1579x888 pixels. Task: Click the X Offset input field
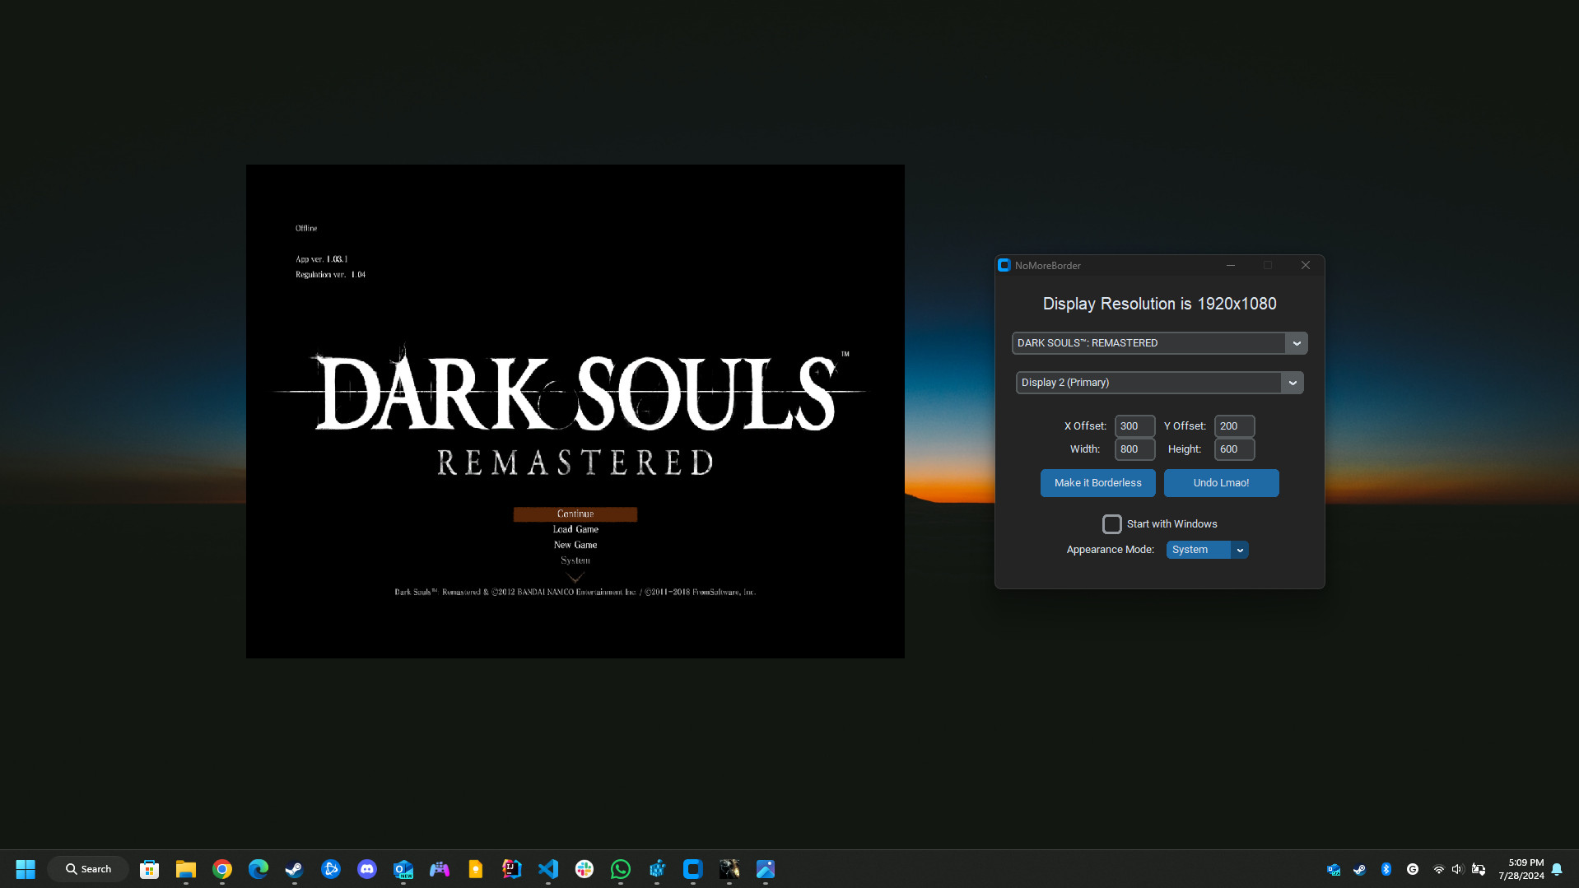pyautogui.click(x=1134, y=426)
